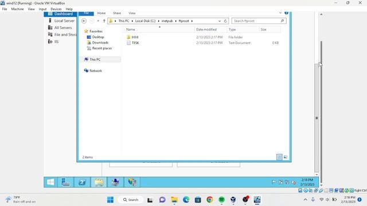Open Microsoft Edge on host taskbar

pyautogui.click(x=186, y=200)
